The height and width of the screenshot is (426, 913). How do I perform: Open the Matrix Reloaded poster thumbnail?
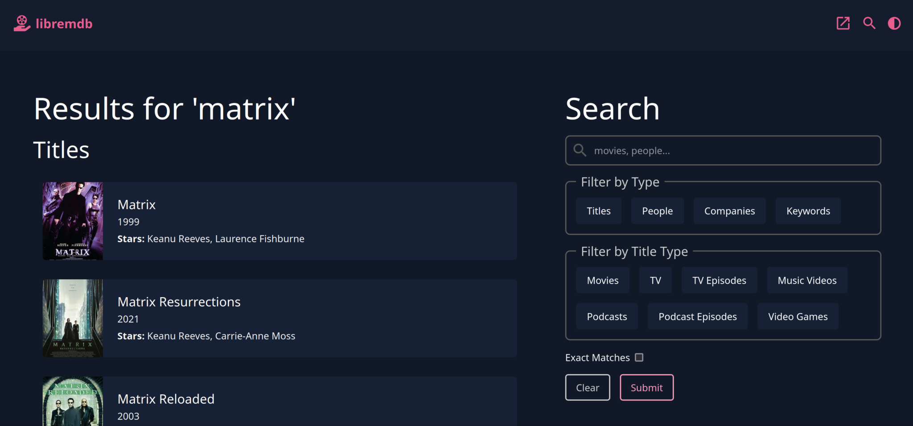tap(73, 401)
